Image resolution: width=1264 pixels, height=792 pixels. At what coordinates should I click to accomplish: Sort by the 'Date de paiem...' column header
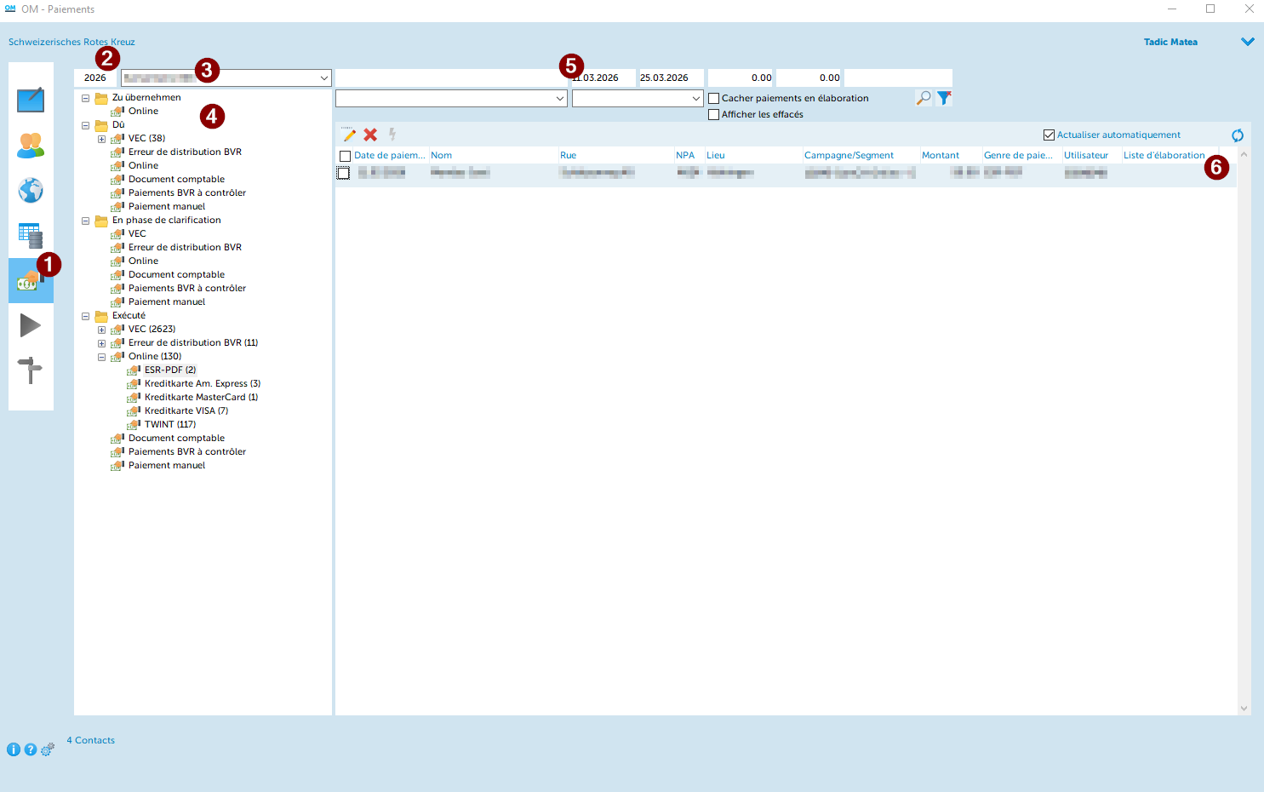coord(390,155)
